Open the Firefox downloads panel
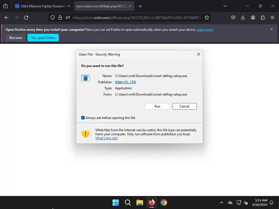Screen dimensions: 279x209 point(243,17)
